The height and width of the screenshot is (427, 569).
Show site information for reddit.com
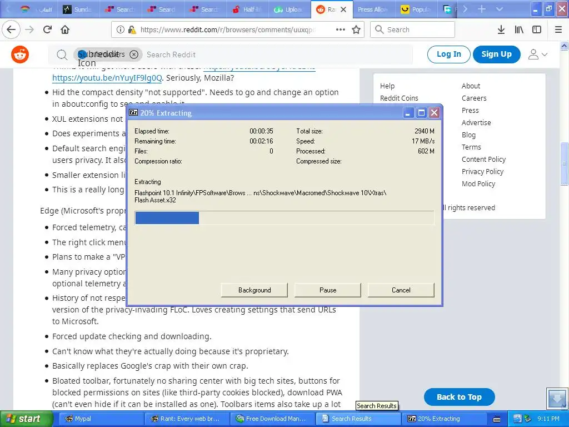tap(121, 29)
